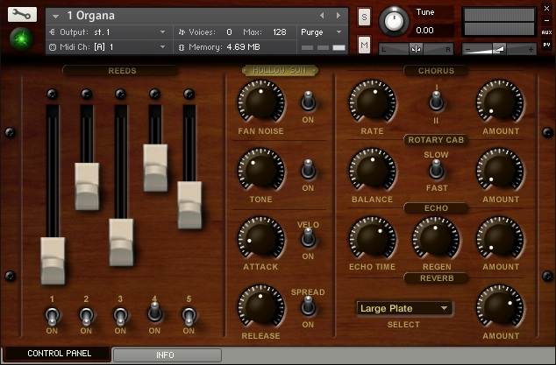This screenshot has height=365, width=556.
Task: Mute the instrument with M button
Action: pos(364,45)
